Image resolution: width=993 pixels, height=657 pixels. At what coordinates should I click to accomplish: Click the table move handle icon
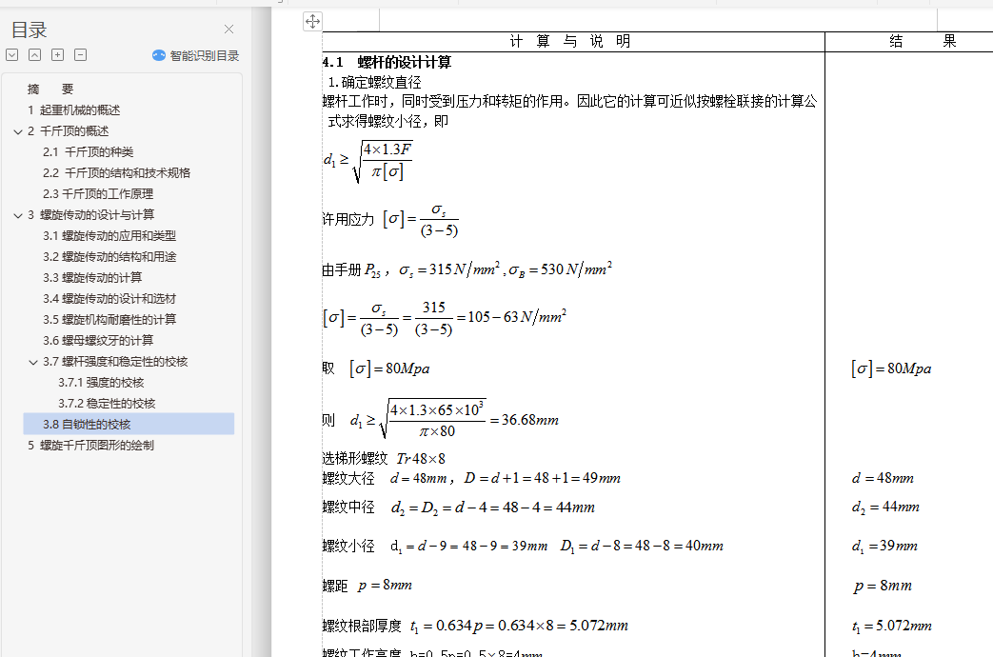(x=313, y=22)
